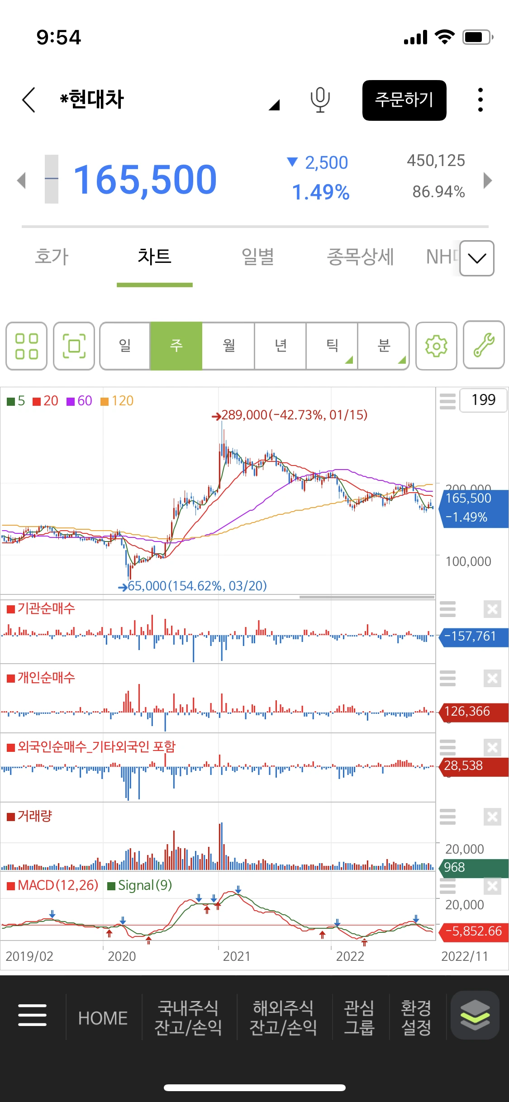Tap the Signal(9) legend label

pos(140,885)
